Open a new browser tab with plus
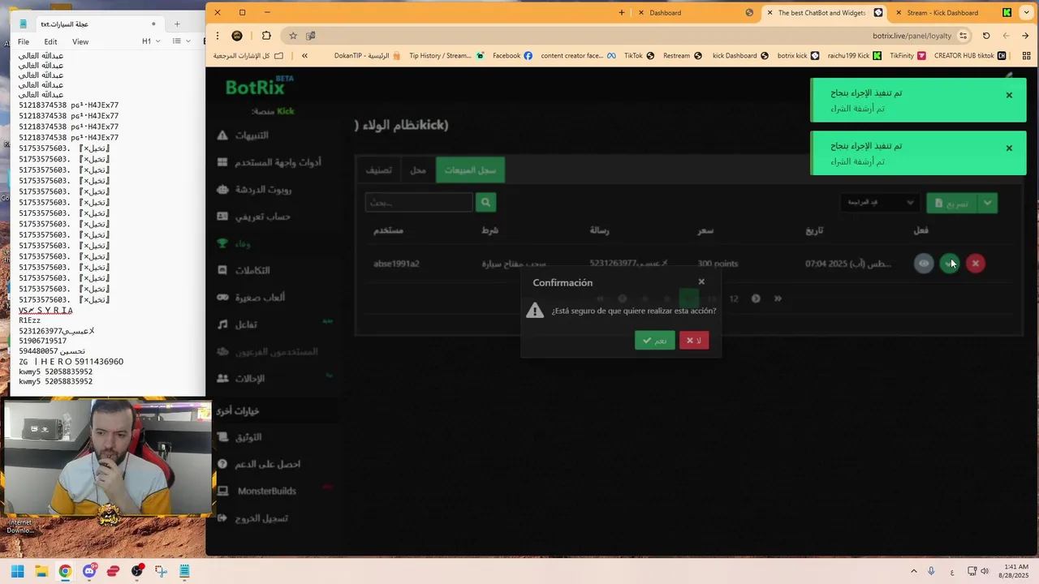Image resolution: width=1039 pixels, height=584 pixels. click(x=622, y=13)
